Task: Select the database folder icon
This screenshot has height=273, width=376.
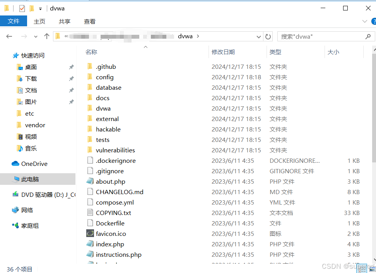Action: point(90,87)
